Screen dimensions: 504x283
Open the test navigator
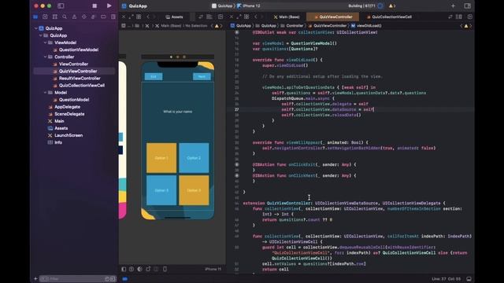coord(84,17)
